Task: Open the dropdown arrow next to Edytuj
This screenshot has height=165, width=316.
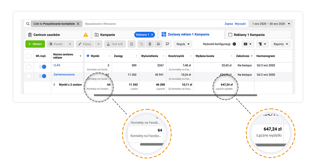Action: [98, 44]
